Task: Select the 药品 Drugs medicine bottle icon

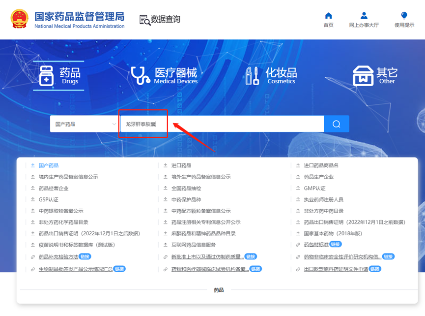Action: tap(46, 76)
